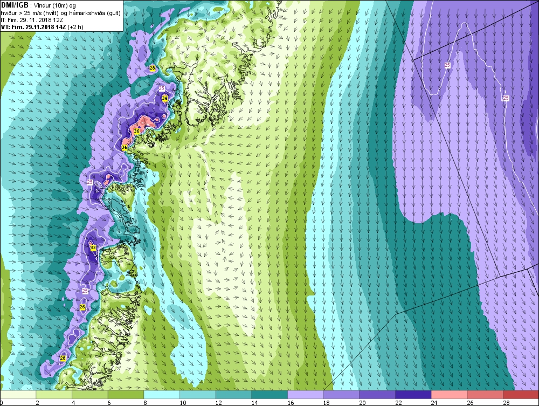Click the white 25 label on the long outer contour over the eastern sea
The height and width of the screenshot is (406, 539).
pyautogui.click(x=506, y=98)
